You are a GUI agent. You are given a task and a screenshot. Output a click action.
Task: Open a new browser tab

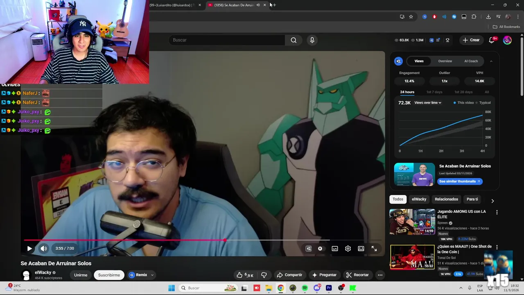[274, 5]
